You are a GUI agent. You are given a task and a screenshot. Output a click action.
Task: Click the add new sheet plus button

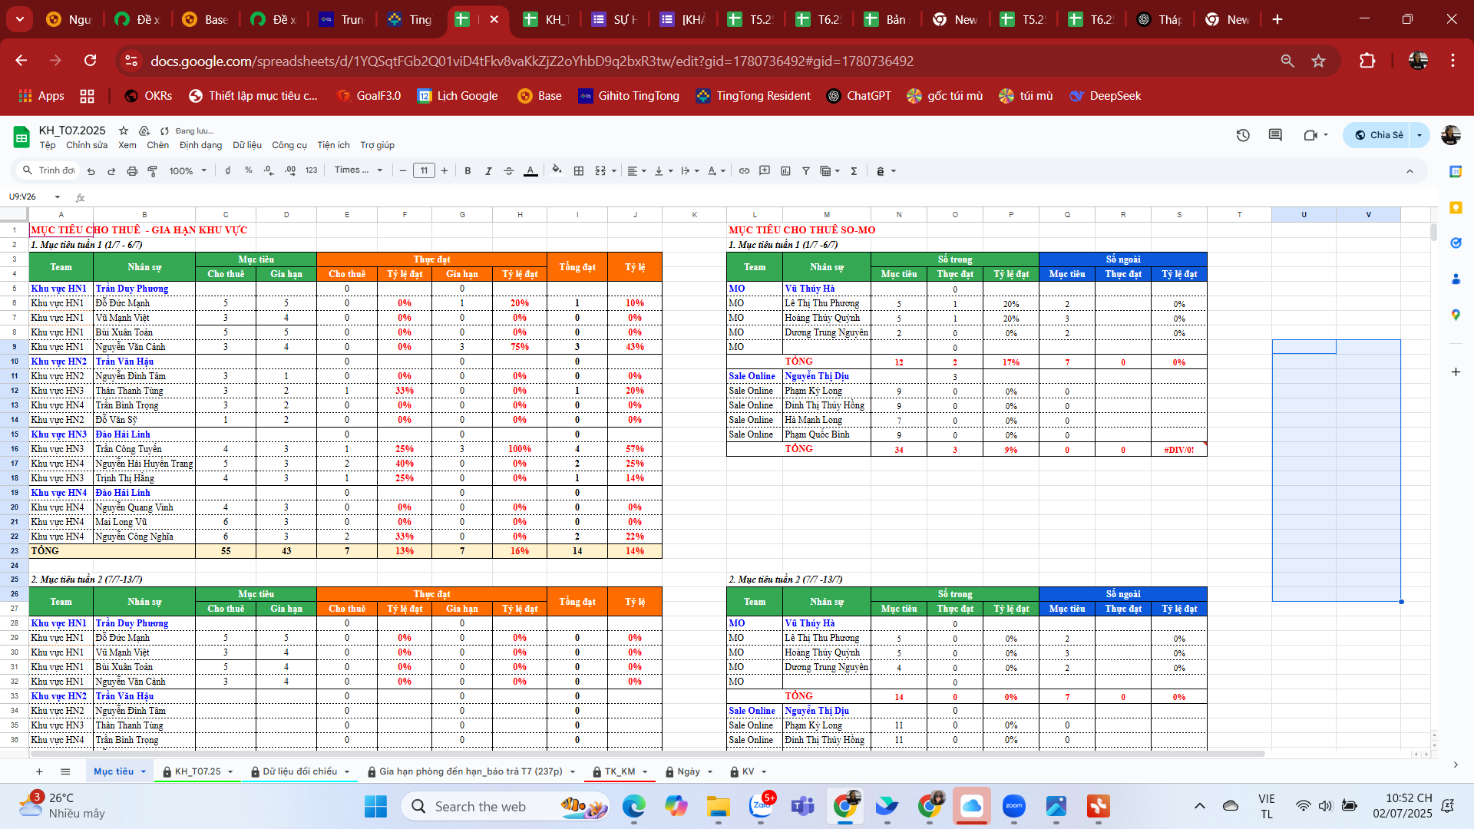(x=39, y=771)
